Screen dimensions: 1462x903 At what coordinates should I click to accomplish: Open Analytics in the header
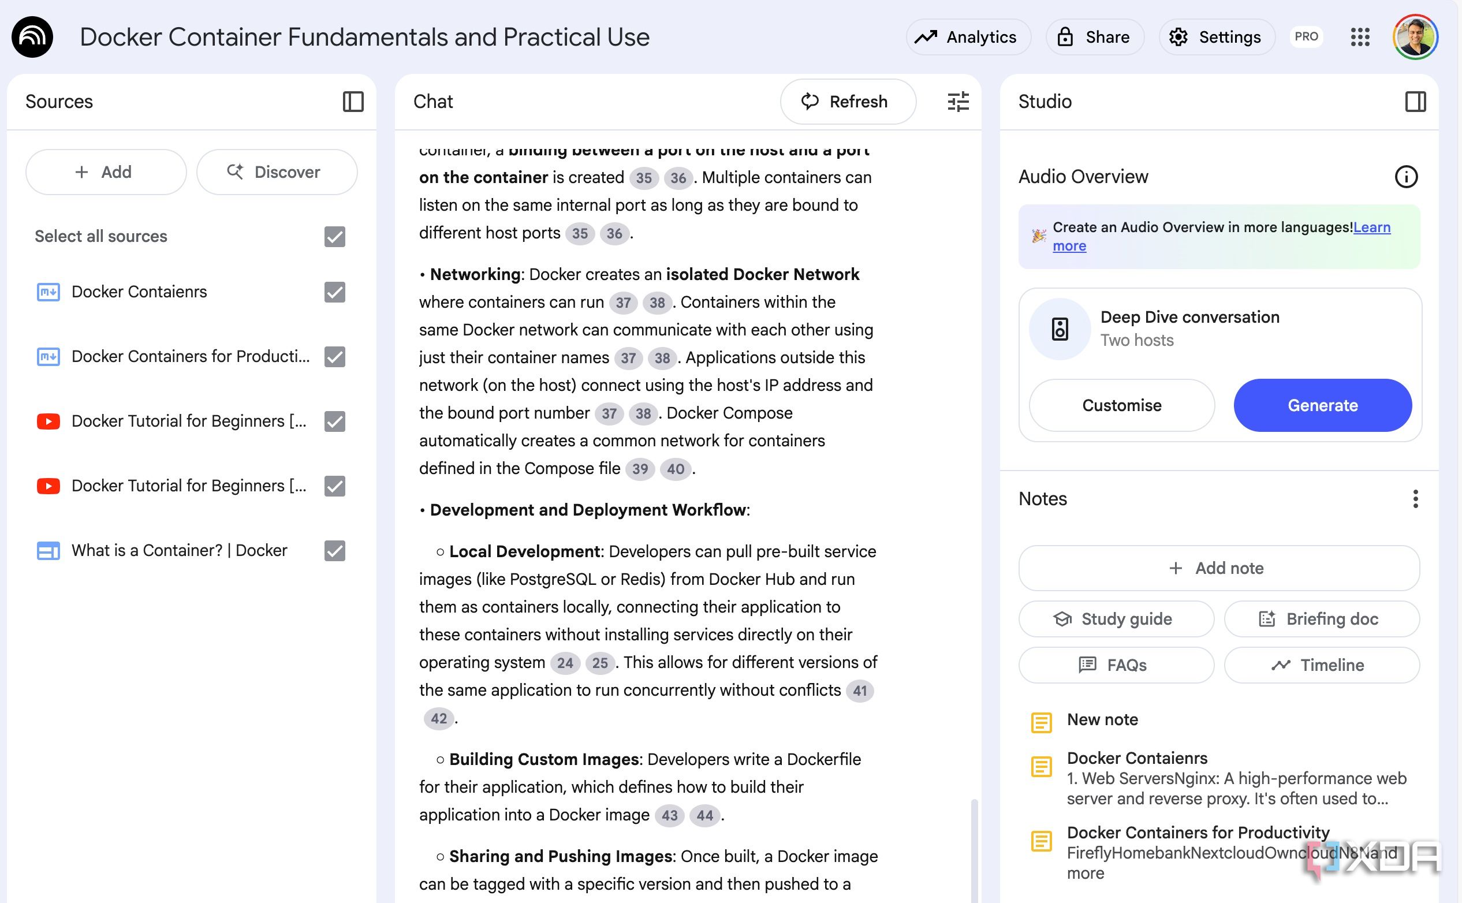click(x=968, y=37)
